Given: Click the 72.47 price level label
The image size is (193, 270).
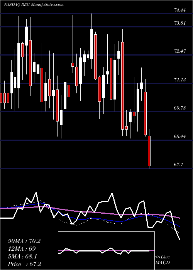Looking at the screenshot, I should (x=180, y=51).
